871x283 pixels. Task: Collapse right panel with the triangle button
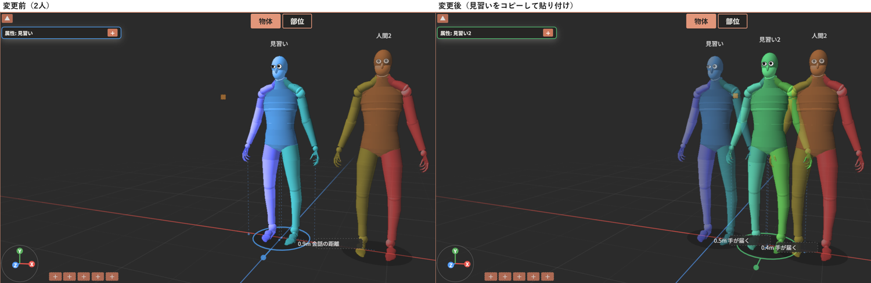[x=443, y=19]
